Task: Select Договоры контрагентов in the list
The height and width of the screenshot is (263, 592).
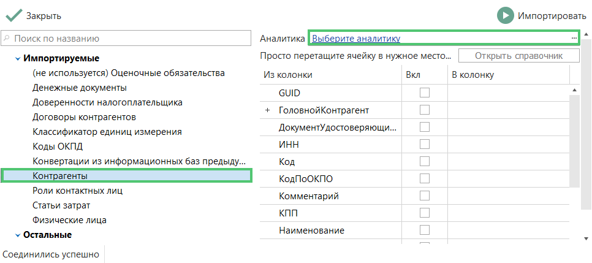Action: coord(84,117)
